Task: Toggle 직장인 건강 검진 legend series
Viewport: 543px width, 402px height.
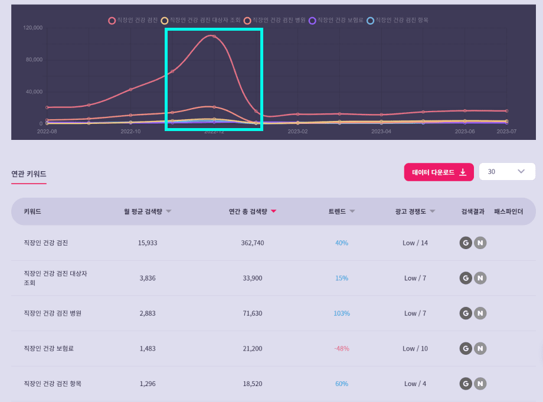Action: 133,20
